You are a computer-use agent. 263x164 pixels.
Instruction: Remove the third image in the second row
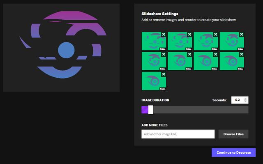click(215, 54)
